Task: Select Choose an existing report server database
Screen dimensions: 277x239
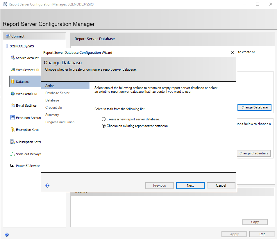Action: pyautogui.click(x=103, y=126)
